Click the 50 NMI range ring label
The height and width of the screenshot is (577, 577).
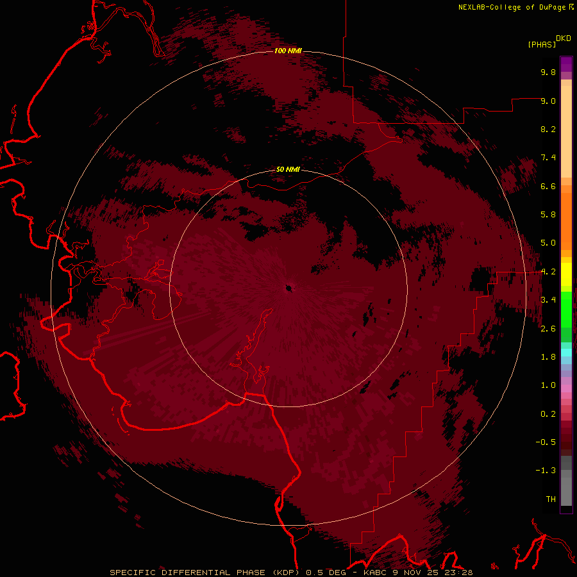tap(288, 169)
